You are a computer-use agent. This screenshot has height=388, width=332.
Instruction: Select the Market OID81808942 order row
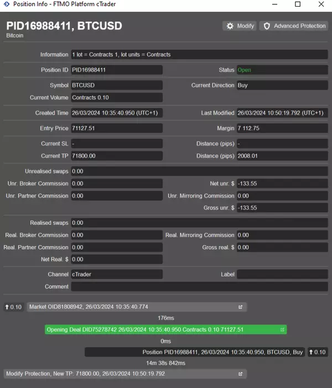137,307
